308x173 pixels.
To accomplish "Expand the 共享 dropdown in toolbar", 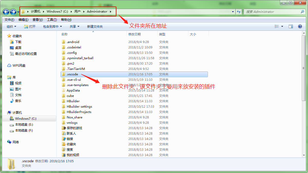I will 74,26.
